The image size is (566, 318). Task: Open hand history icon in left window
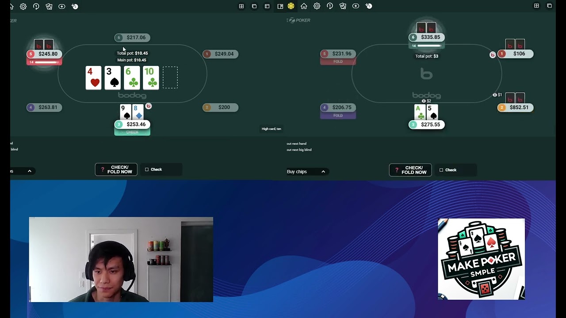[x=36, y=6]
